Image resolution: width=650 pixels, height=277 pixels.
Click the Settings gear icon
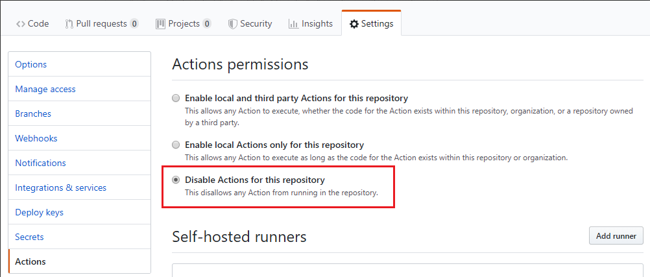pyautogui.click(x=354, y=23)
